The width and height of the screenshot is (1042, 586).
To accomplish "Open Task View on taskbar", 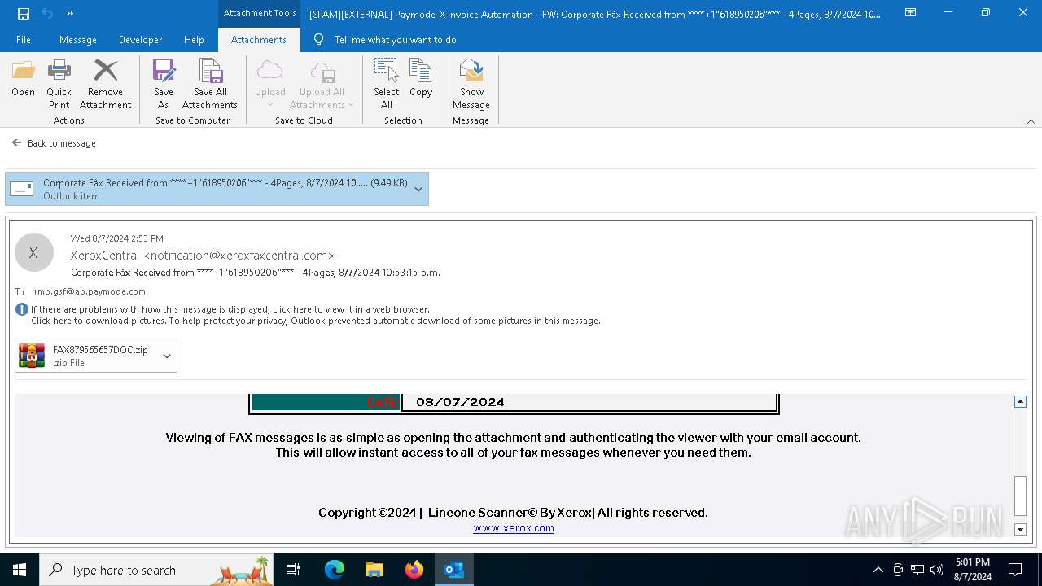I will pos(293,570).
